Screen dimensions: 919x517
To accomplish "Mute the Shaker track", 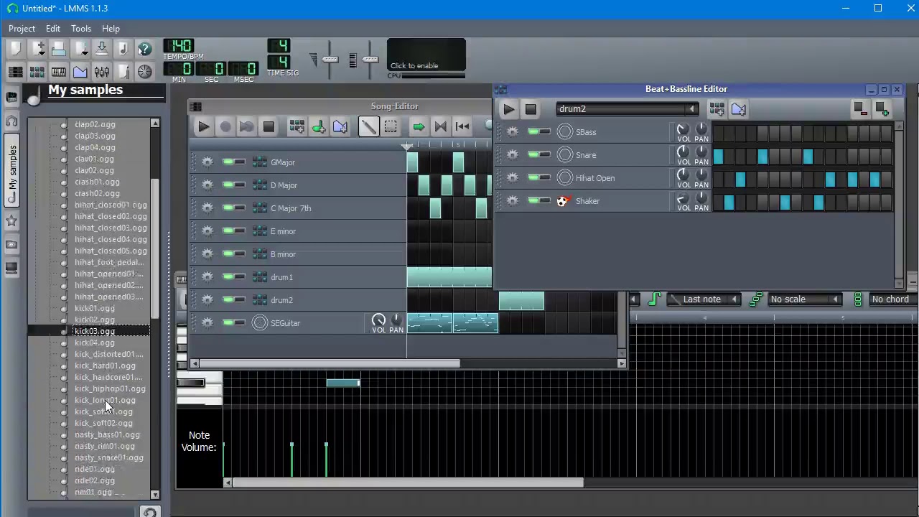I will (x=533, y=201).
